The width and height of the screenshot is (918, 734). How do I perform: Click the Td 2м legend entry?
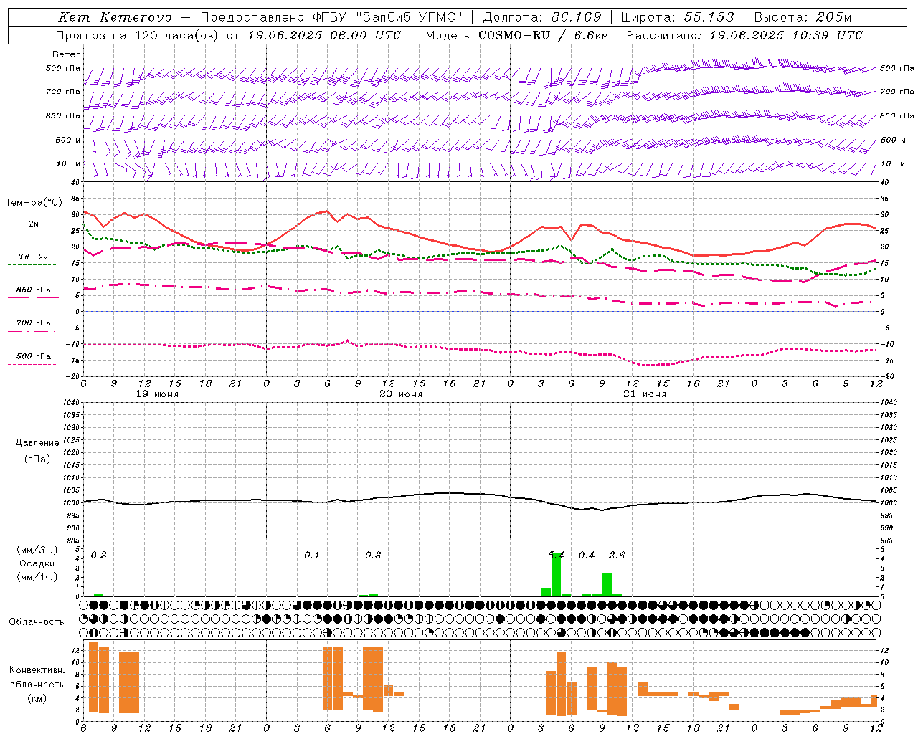click(x=34, y=257)
